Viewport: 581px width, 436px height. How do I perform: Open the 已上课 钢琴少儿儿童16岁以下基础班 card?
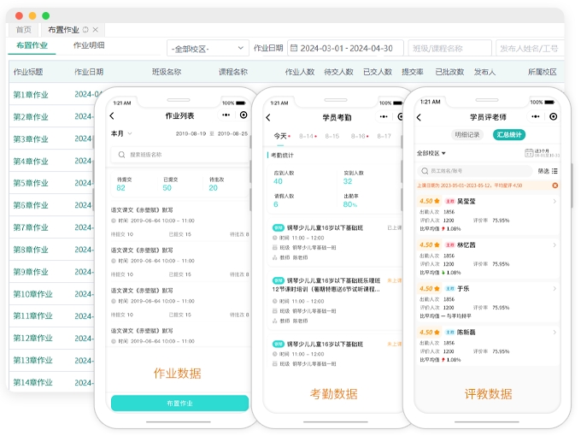click(x=335, y=243)
